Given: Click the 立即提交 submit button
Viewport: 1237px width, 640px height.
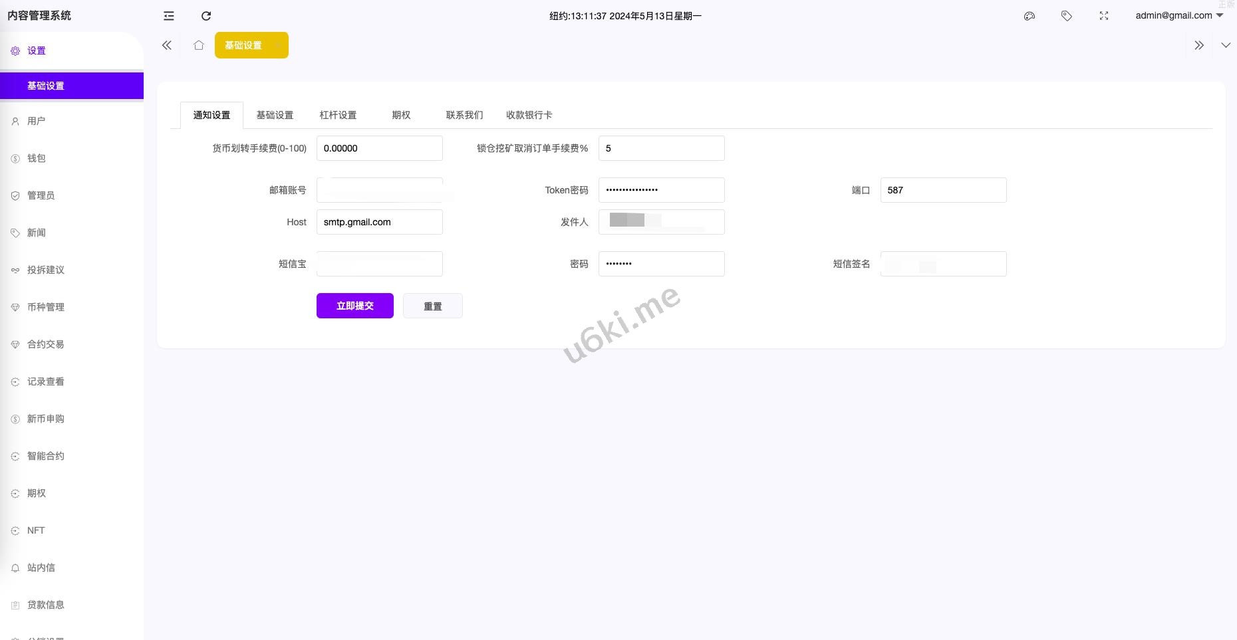Looking at the screenshot, I should 354,306.
